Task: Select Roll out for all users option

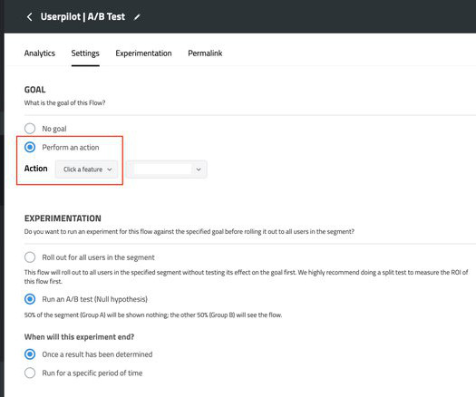Action: pos(30,257)
